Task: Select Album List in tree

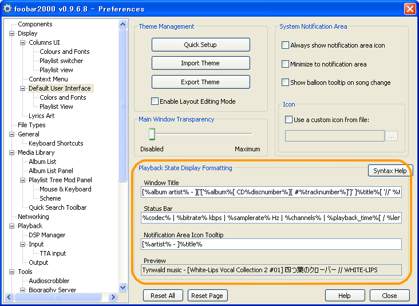Action: click(x=42, y=162)
